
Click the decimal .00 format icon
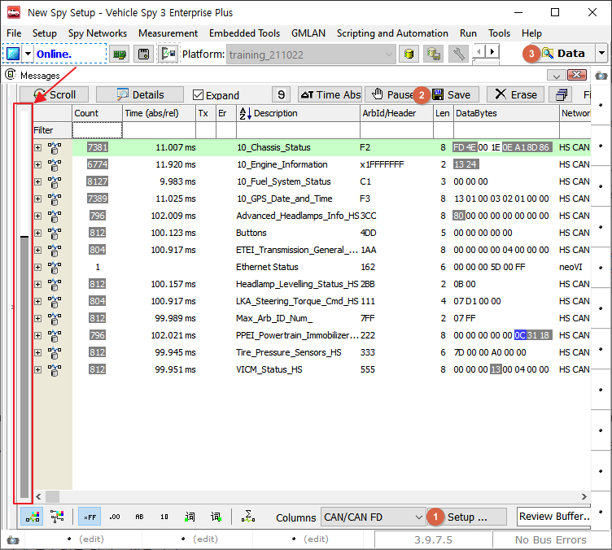pos(114,517)
